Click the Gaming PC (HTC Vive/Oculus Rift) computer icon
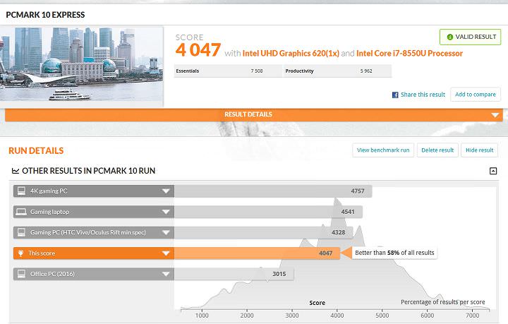The height and width of the screenshot is (324, 508). (21, 232)
